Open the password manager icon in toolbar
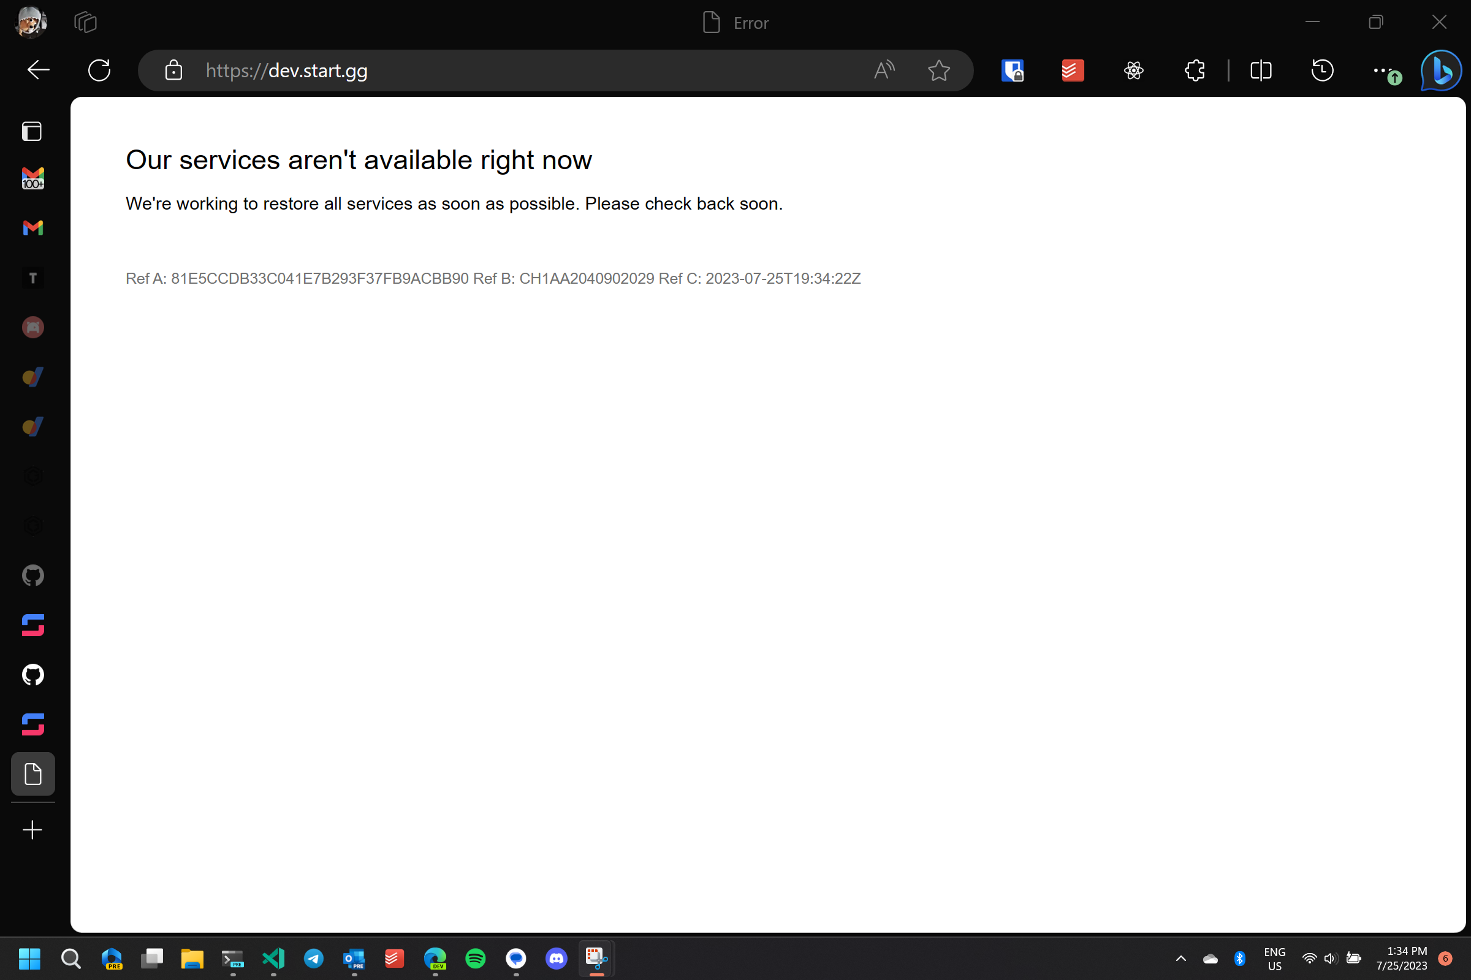 [1013, 70]
